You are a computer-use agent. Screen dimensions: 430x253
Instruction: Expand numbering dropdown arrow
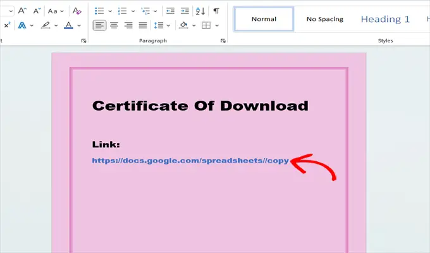point(133,11)
